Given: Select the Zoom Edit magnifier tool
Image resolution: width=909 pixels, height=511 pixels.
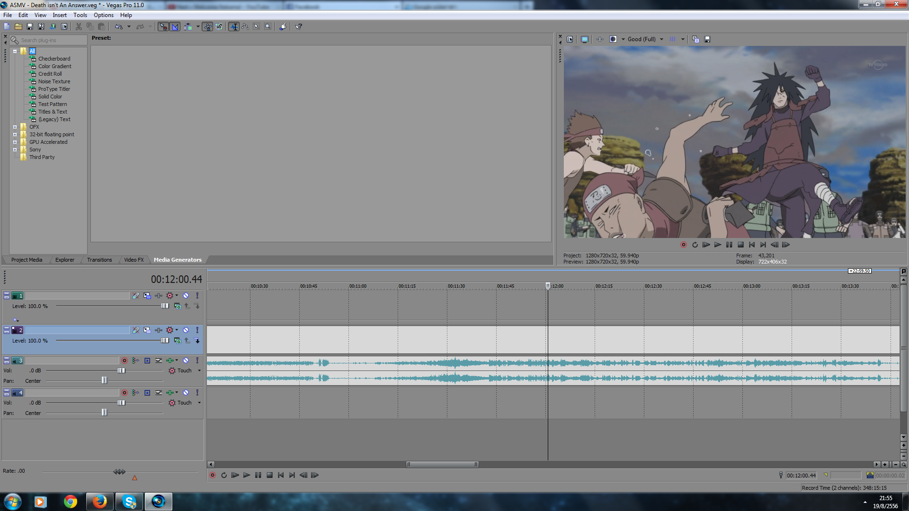Looking at the screenshot, I should click(x=268, y=27).
